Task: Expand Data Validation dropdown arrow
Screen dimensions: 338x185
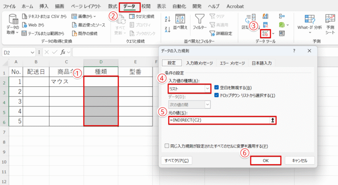Action: point(273,34)
